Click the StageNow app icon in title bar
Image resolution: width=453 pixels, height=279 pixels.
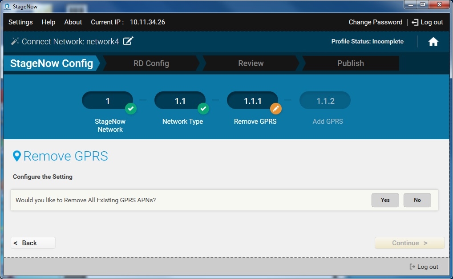tap(7, 7)
